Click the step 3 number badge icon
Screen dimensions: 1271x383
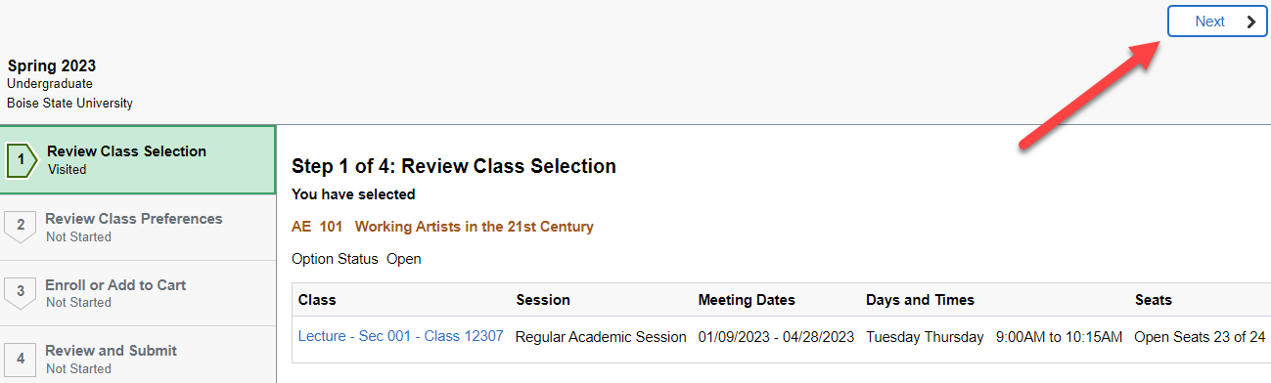[20, 293]
